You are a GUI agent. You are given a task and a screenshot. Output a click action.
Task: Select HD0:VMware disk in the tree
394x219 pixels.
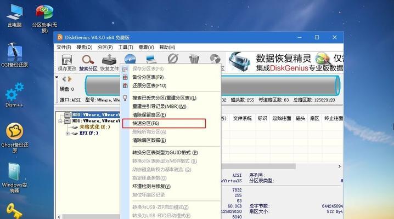[x=95, y=115]
